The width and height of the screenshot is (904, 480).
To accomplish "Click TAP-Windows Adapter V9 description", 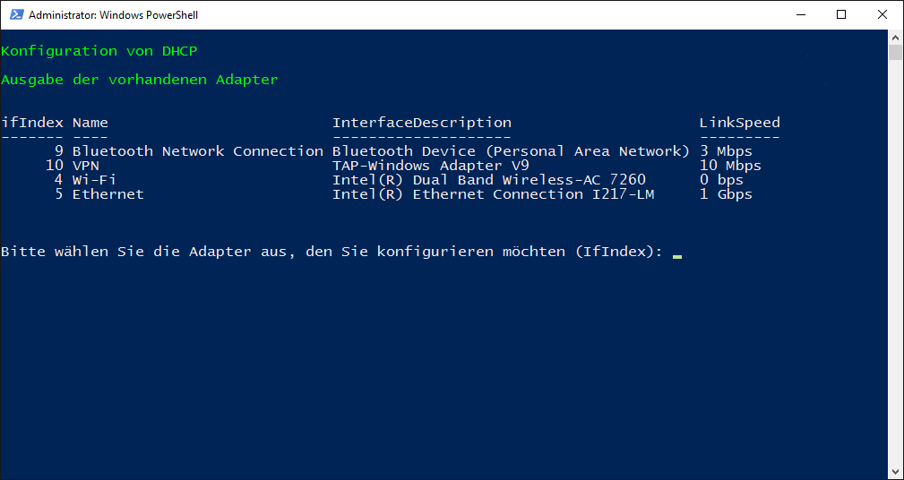I will tap(430, 166).
